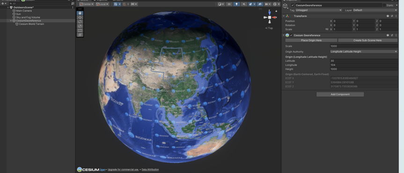This screenshot has height=173, width=404.
Task: Open the Origin Authority dropdown
Action: click(x=364, y=52)
